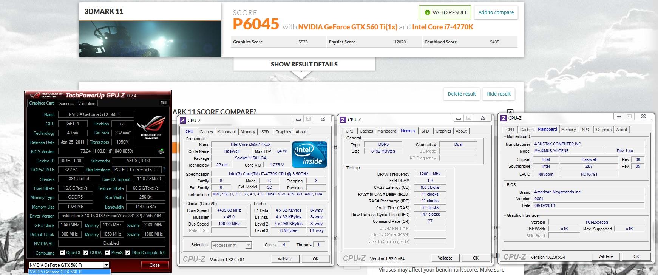Screen dimensions: 658x275
Task: Minimize the CPU-Z window showing the Mainboard tab
Action: coord(619,116)
